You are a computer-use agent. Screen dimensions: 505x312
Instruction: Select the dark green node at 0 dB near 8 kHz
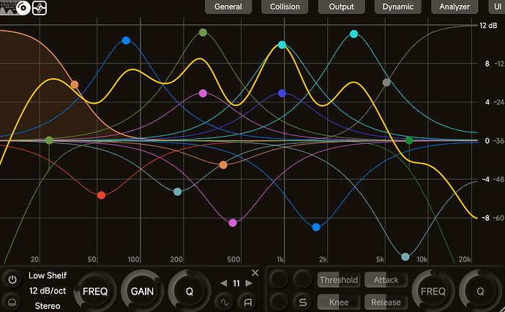pyautogui.click(x=409, y=140)
